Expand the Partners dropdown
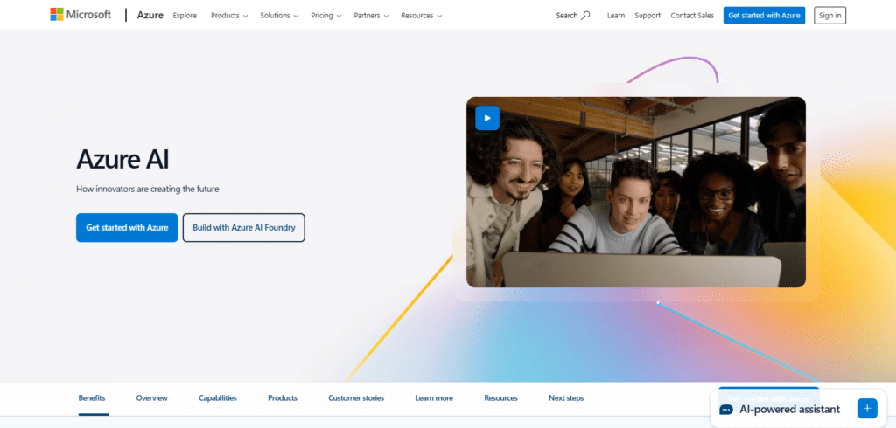Screen dimensions: 896x428 [x=371, y=16]
